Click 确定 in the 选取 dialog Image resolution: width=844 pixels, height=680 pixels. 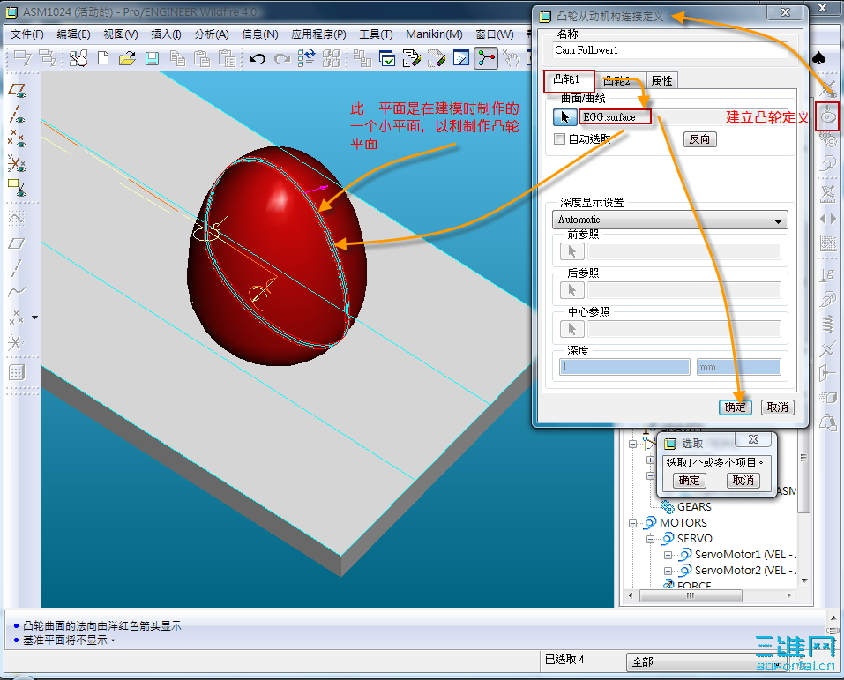(689, 481)
